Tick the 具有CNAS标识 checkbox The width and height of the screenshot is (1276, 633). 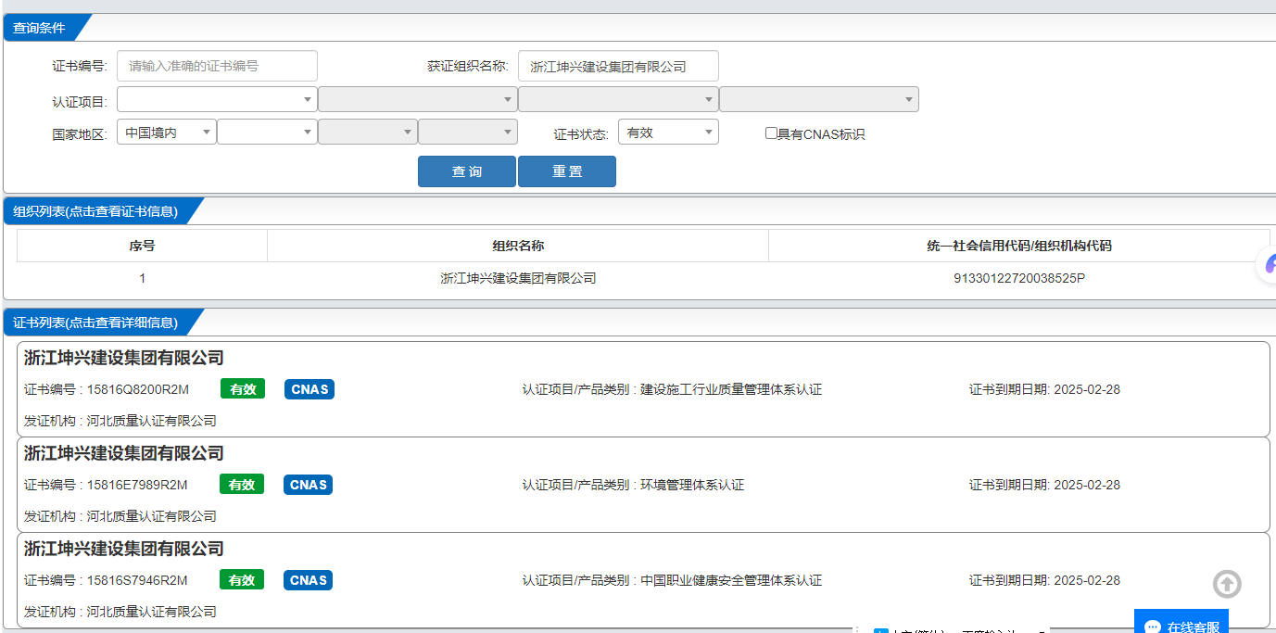tap(771, 133)
